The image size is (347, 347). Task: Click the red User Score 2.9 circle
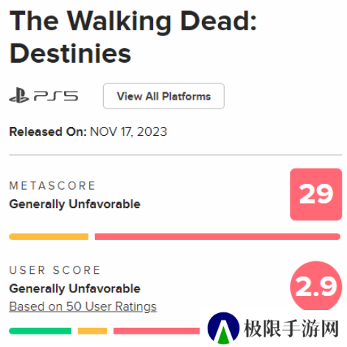click(316, 286)
